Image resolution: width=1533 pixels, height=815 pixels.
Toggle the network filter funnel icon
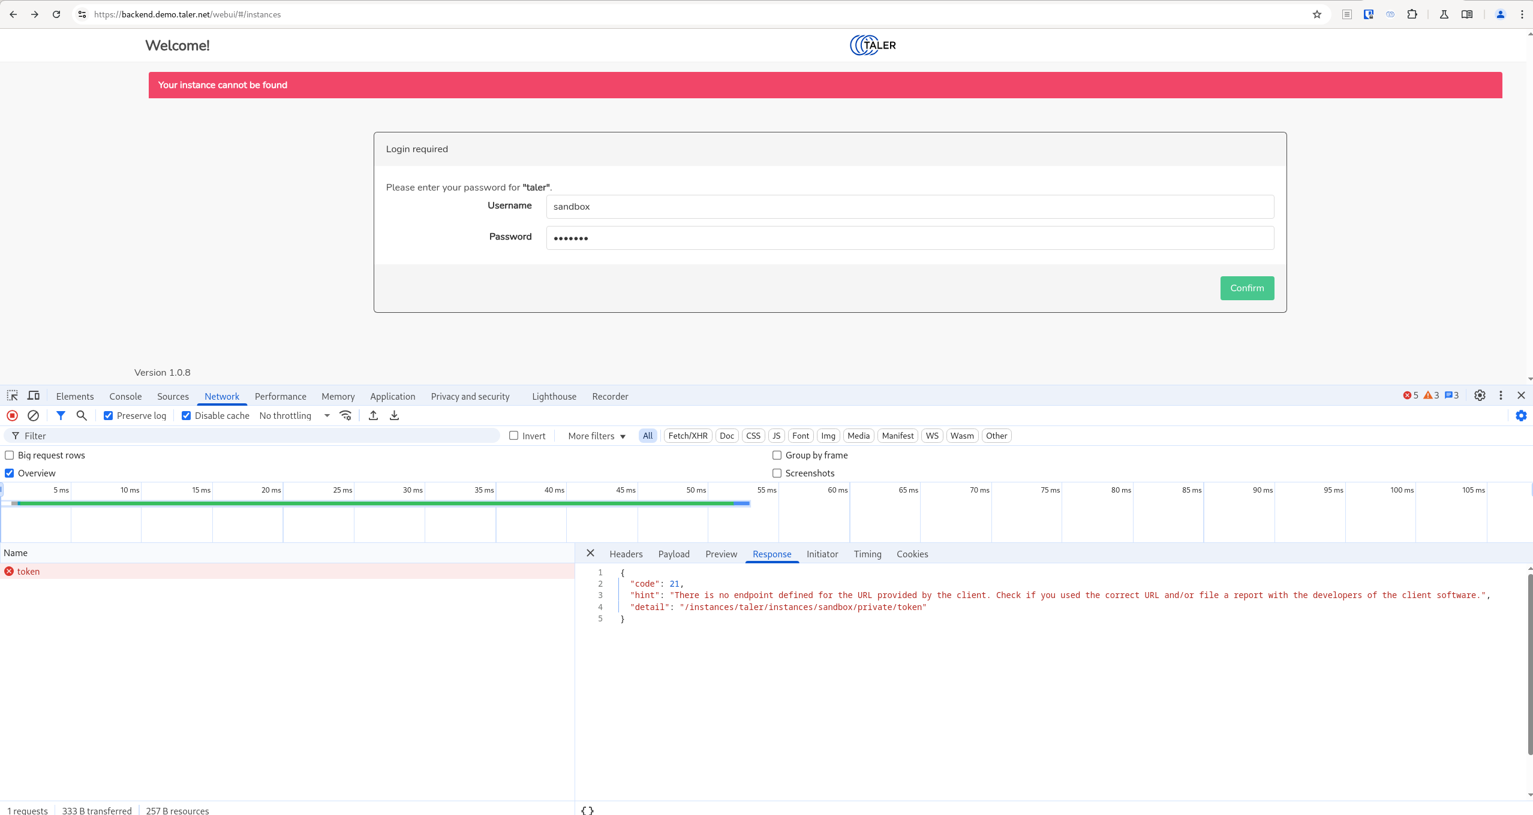click(61, 415)
